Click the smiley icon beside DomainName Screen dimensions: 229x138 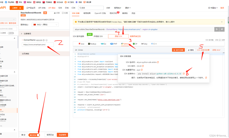[47, 40]
